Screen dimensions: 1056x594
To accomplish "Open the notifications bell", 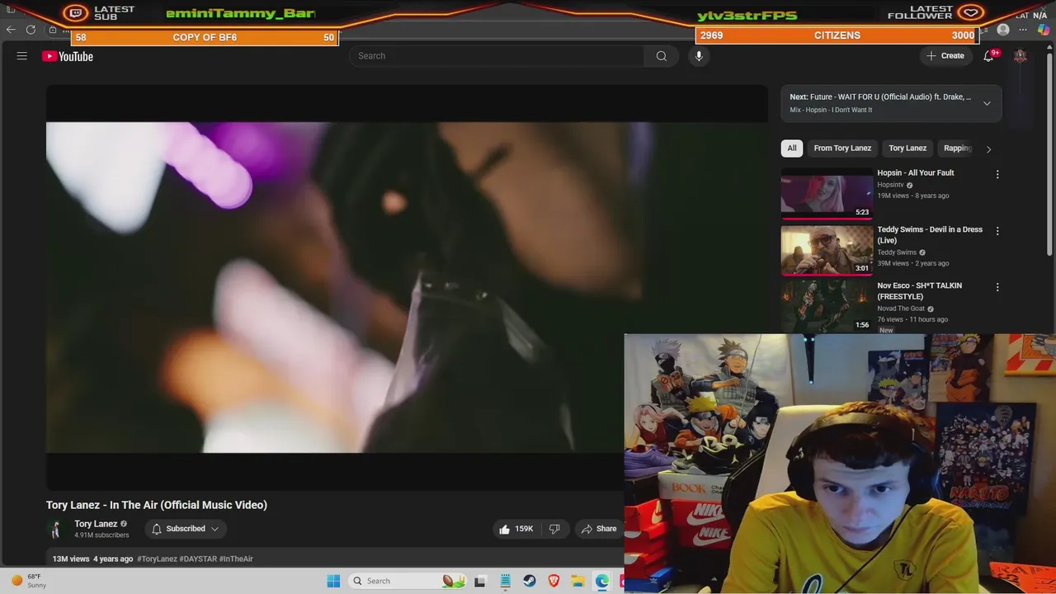I will (988, 56).
